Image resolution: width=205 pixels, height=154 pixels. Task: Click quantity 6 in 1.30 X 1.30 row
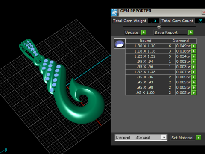[170, 46]
